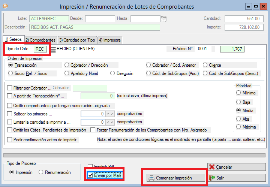Enable Pedir confirmación antes de imprimir

(10, 140)
